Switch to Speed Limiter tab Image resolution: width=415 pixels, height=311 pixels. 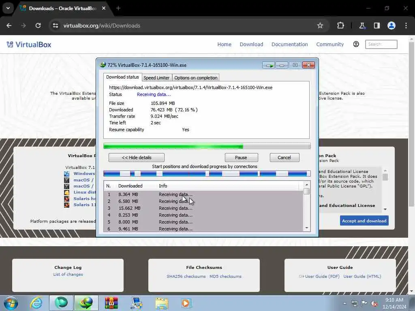click(156, 78)
